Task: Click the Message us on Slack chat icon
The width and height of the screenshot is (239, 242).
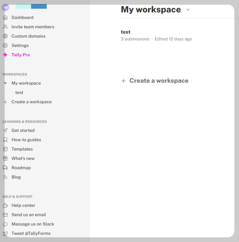Action: coord(5,224)
